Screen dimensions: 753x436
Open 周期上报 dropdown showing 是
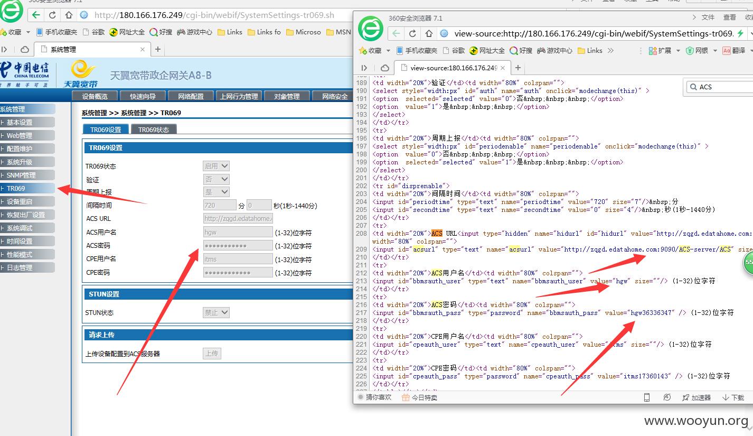pos(216,192)
